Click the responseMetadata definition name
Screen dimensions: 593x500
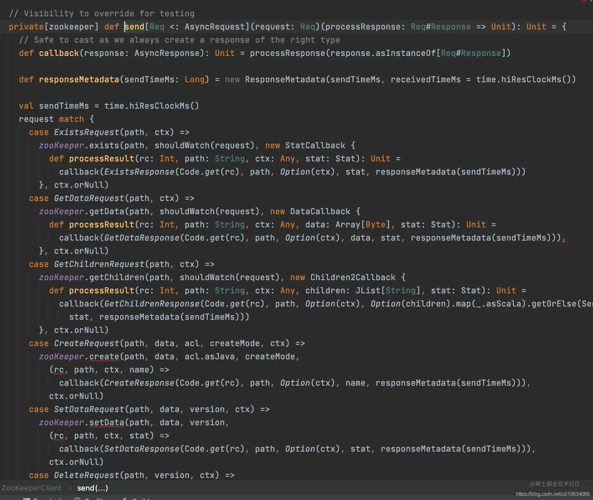tap(79, 79)
